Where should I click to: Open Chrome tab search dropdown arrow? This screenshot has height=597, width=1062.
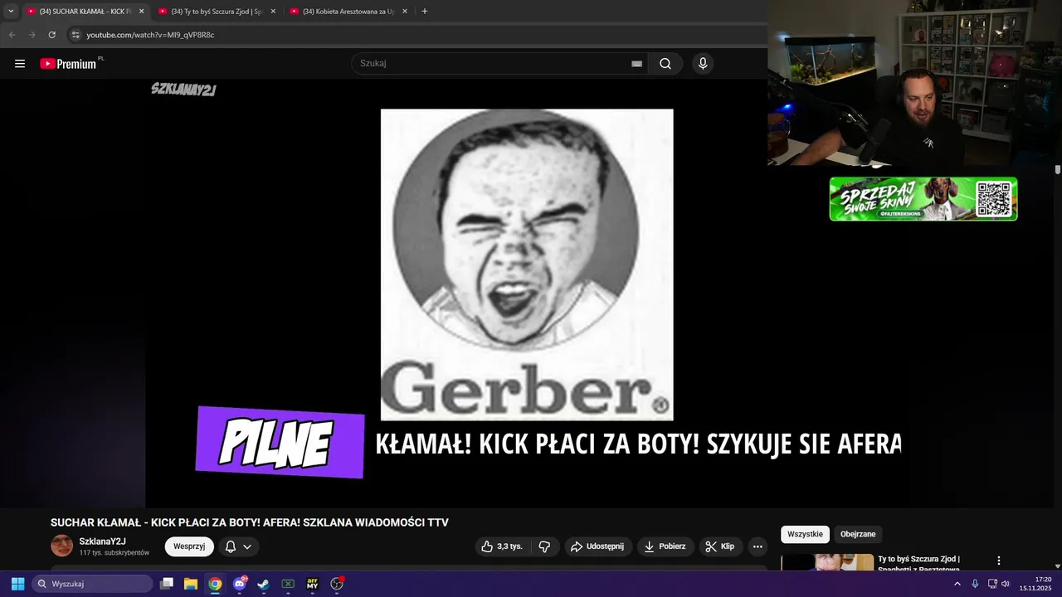coord(11,12)
